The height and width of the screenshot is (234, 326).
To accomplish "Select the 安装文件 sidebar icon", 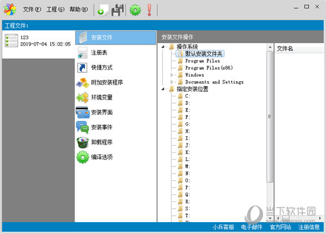I will [83, 37].
